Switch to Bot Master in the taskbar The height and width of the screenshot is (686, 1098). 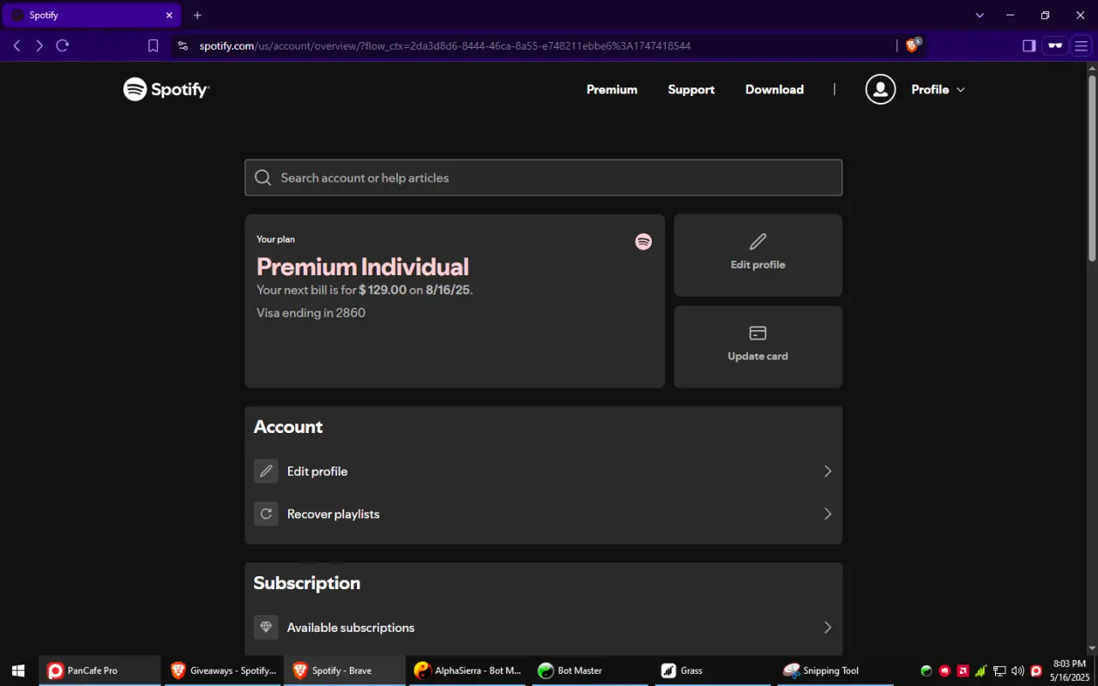tap(592, 671)
